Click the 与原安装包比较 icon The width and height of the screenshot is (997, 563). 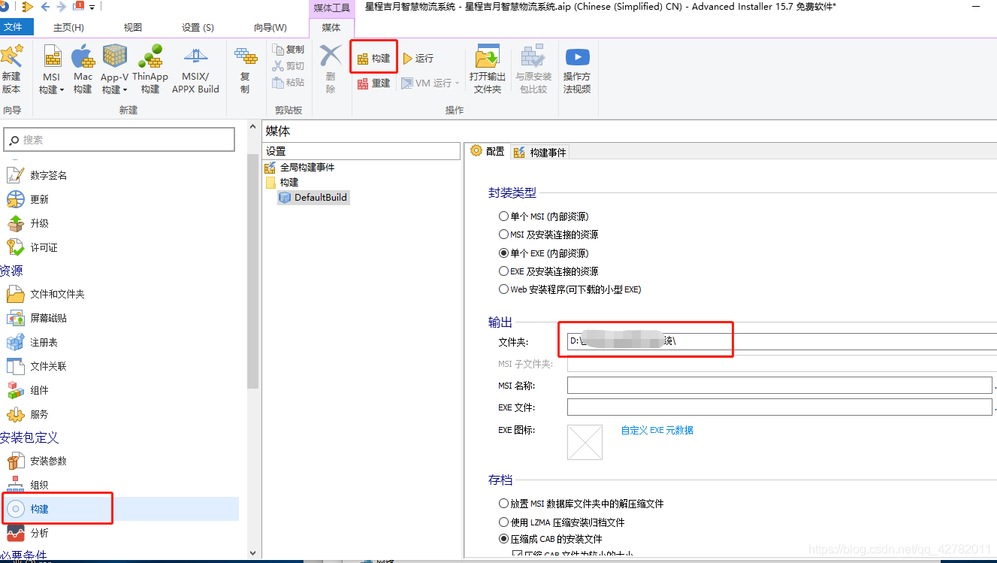[x=533, y=57]
